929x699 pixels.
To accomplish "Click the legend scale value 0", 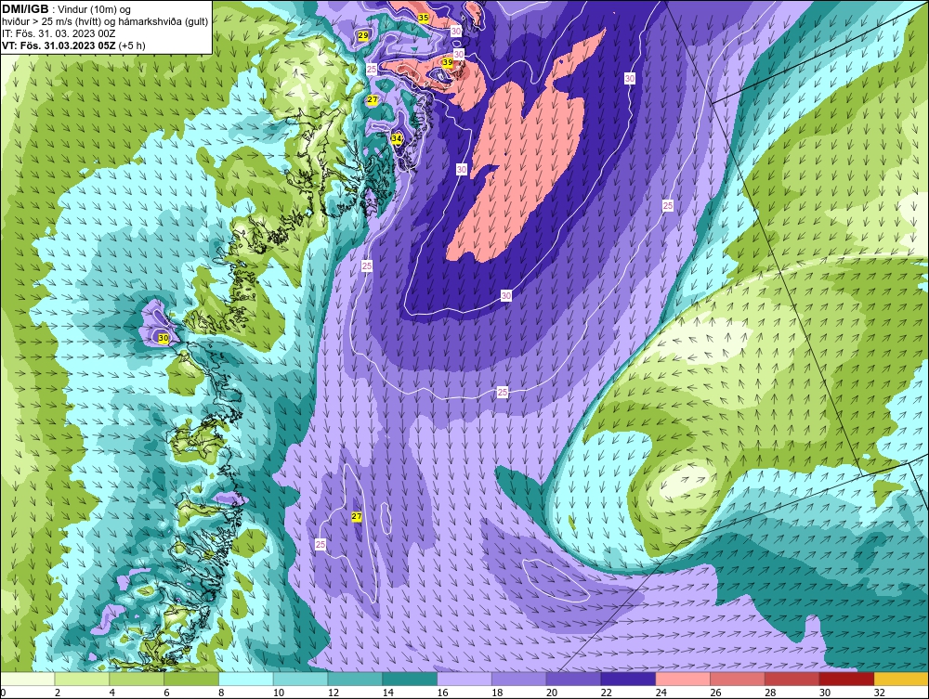I will [x=4, y=693].
